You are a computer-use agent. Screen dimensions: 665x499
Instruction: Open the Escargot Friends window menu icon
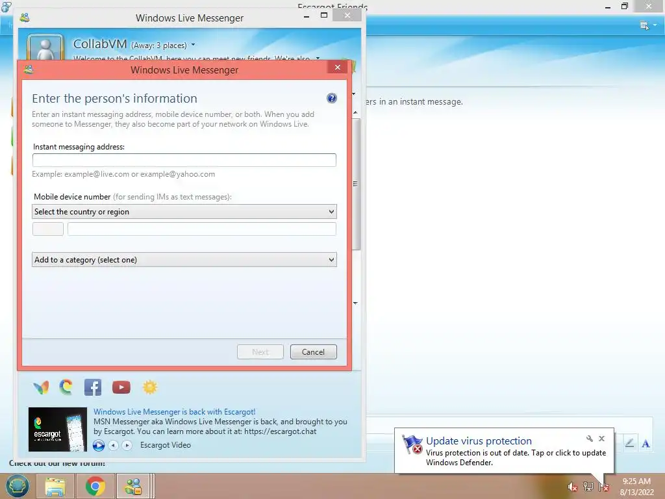point(645,25)
